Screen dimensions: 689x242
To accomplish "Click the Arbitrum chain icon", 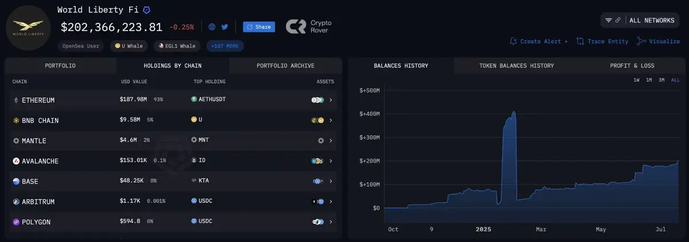I will [x=16, y=202].
